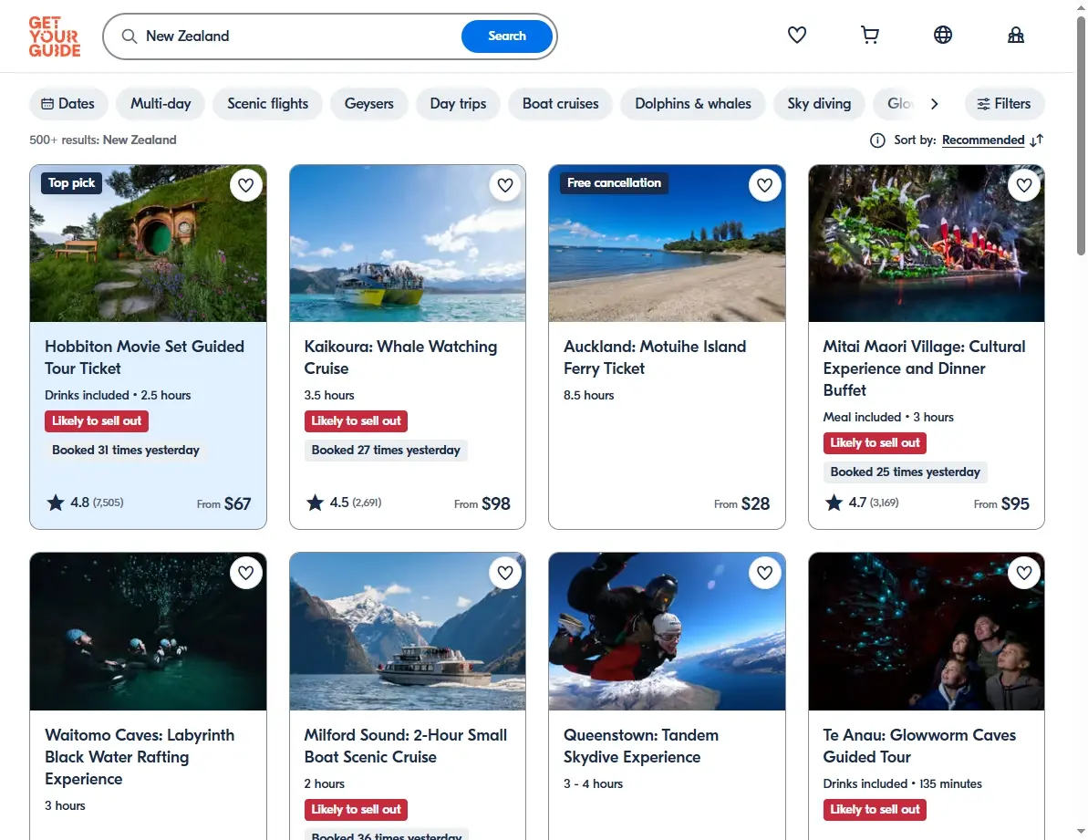Open the Dates picker chip

tap(68, 104)
